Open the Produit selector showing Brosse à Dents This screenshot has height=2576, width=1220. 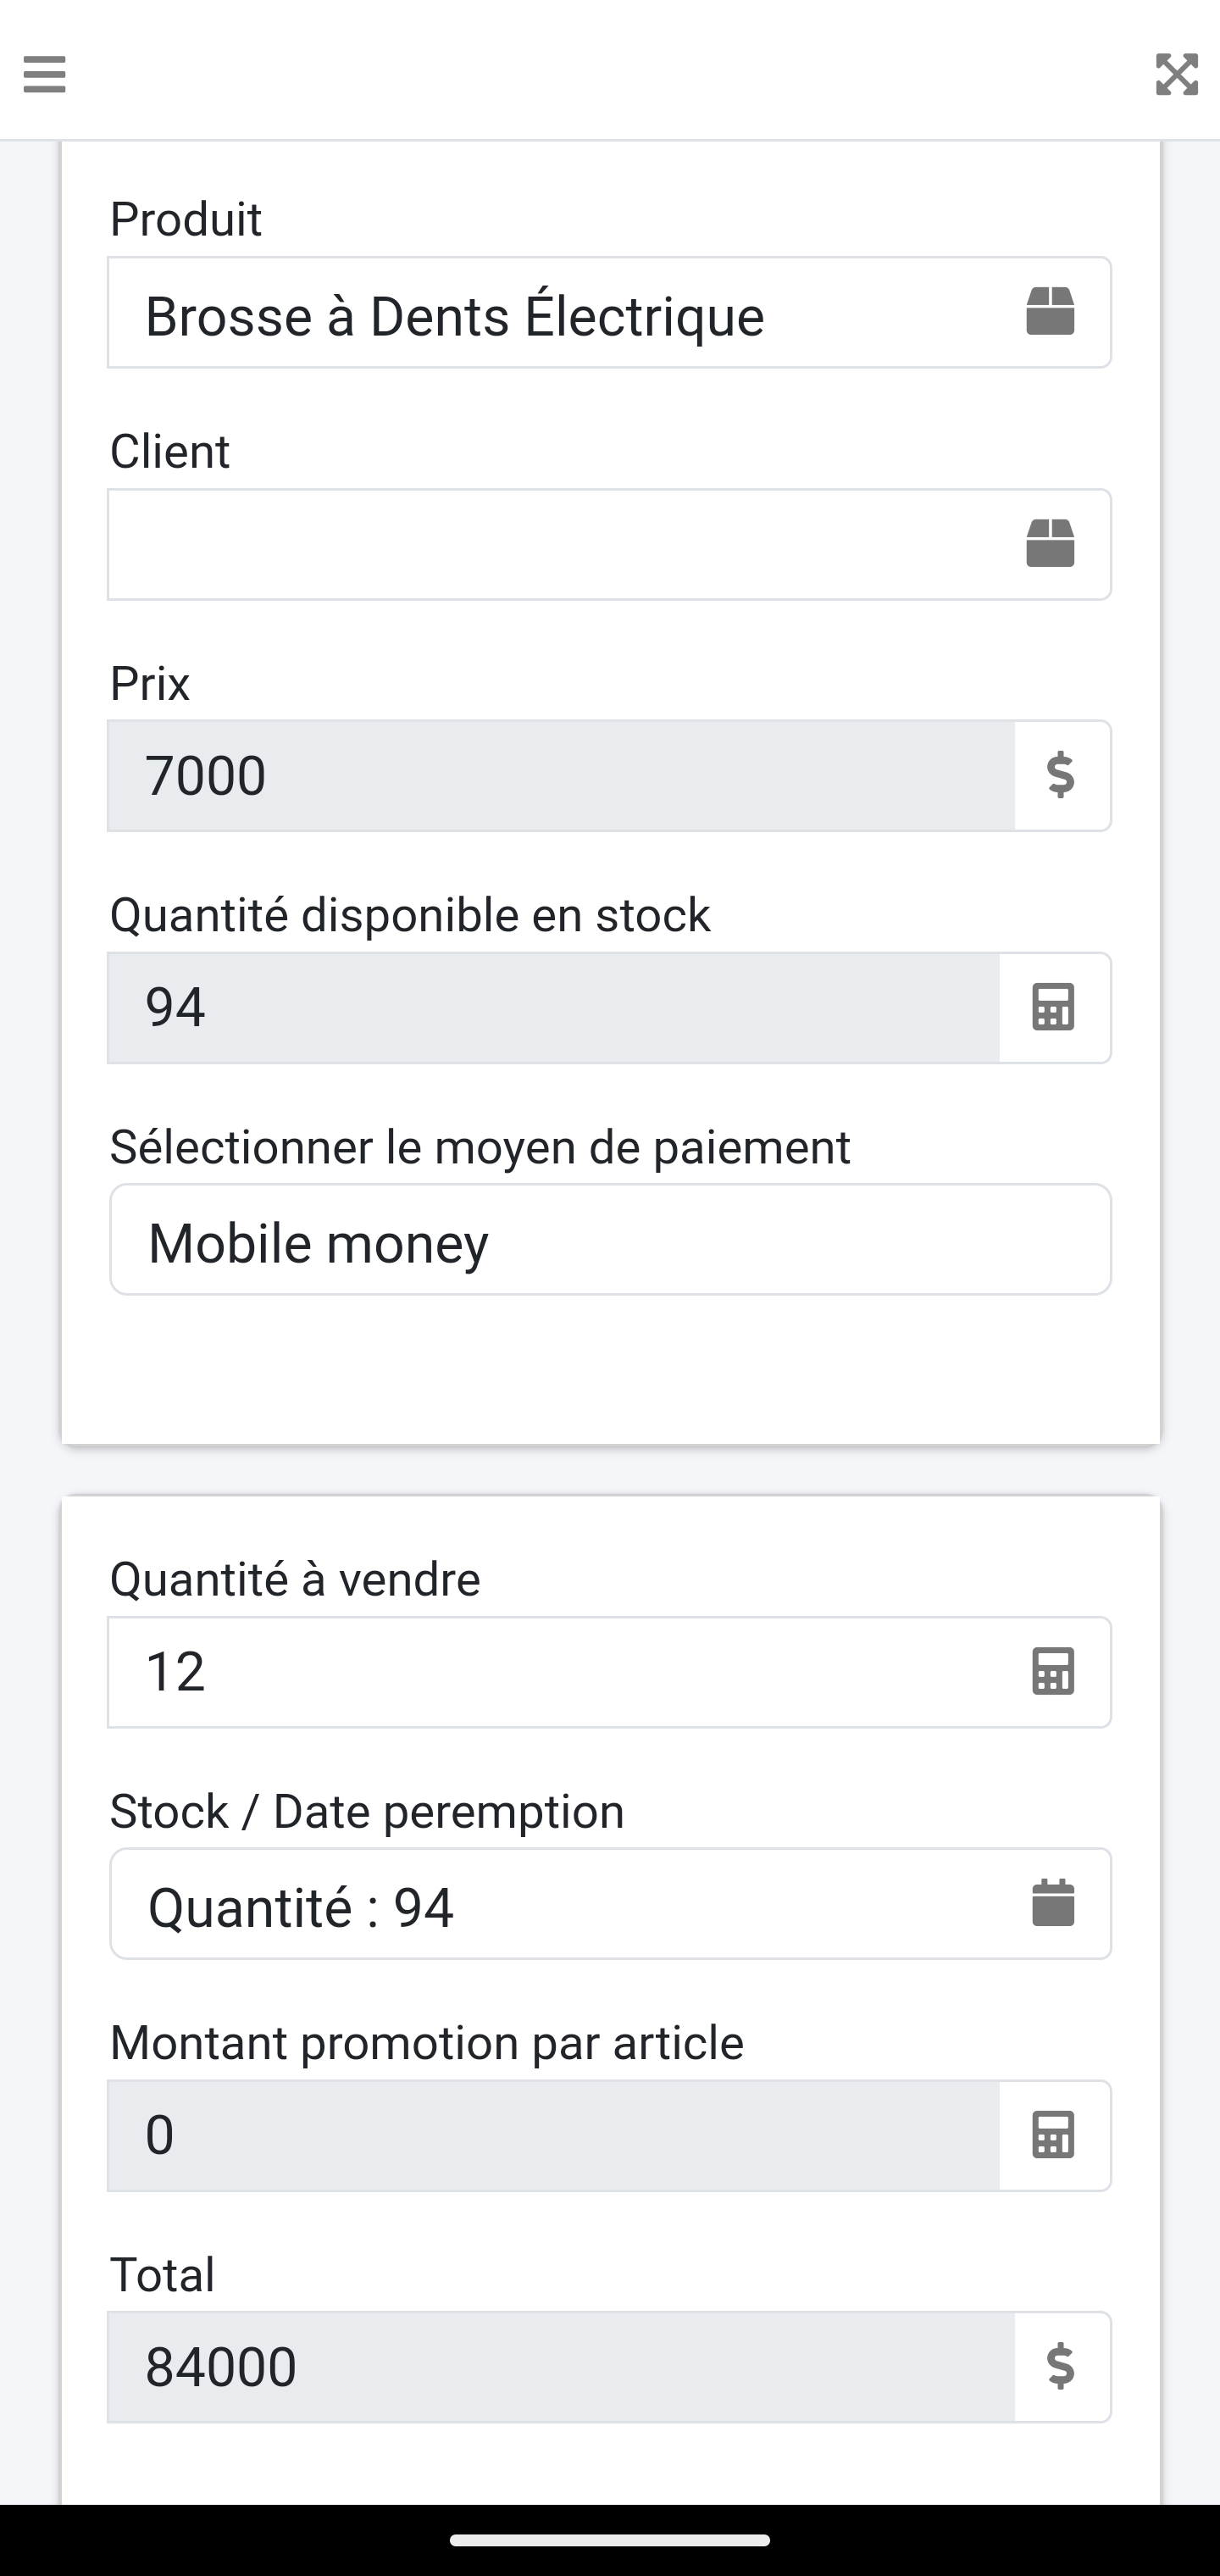tap(560, 313)
